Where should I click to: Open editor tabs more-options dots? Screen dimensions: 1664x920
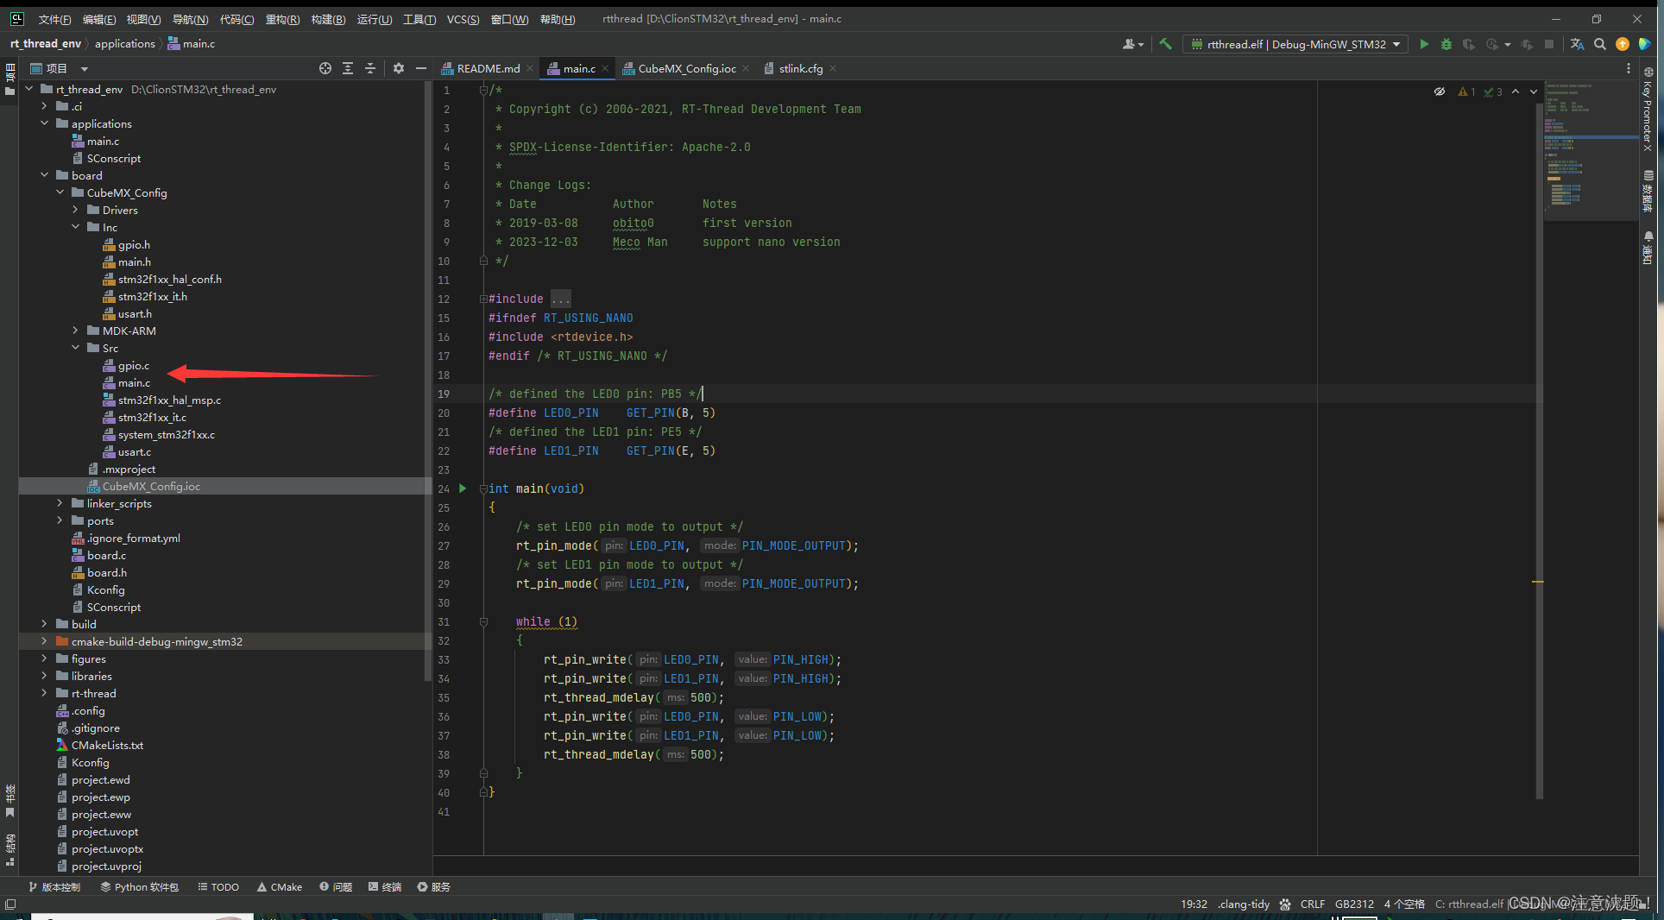coord(1629,68)
